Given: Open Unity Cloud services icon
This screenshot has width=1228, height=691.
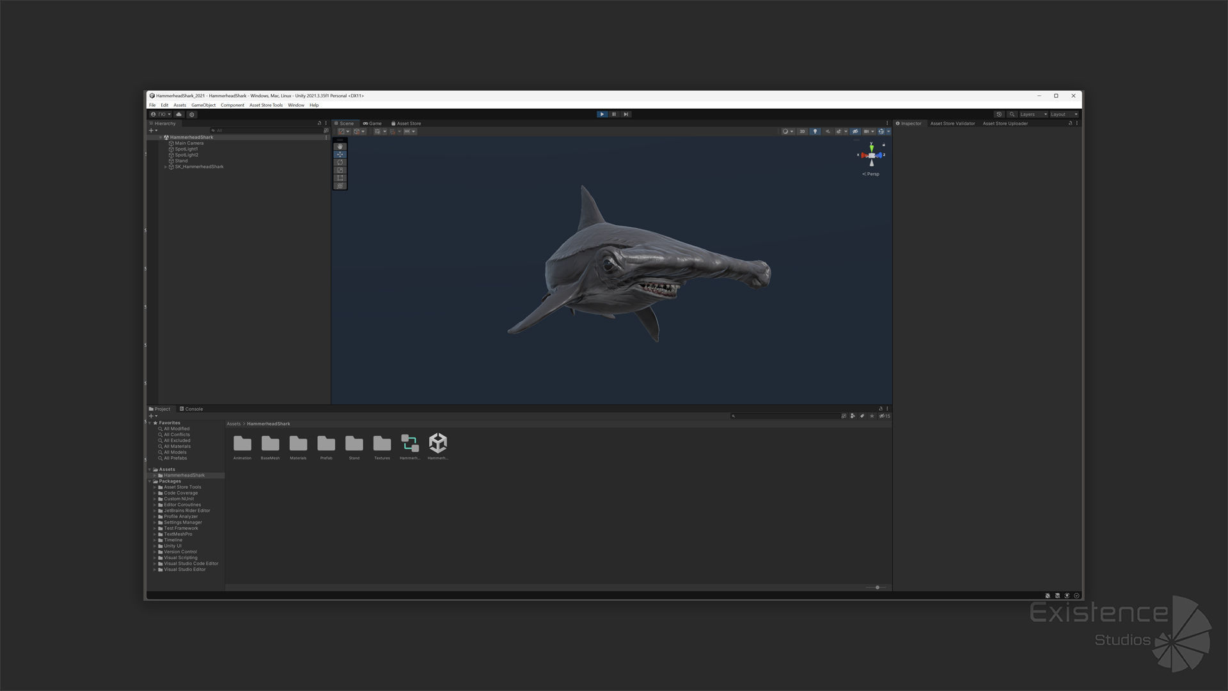Looking at the screenshot, I should [x=179, y=115].
